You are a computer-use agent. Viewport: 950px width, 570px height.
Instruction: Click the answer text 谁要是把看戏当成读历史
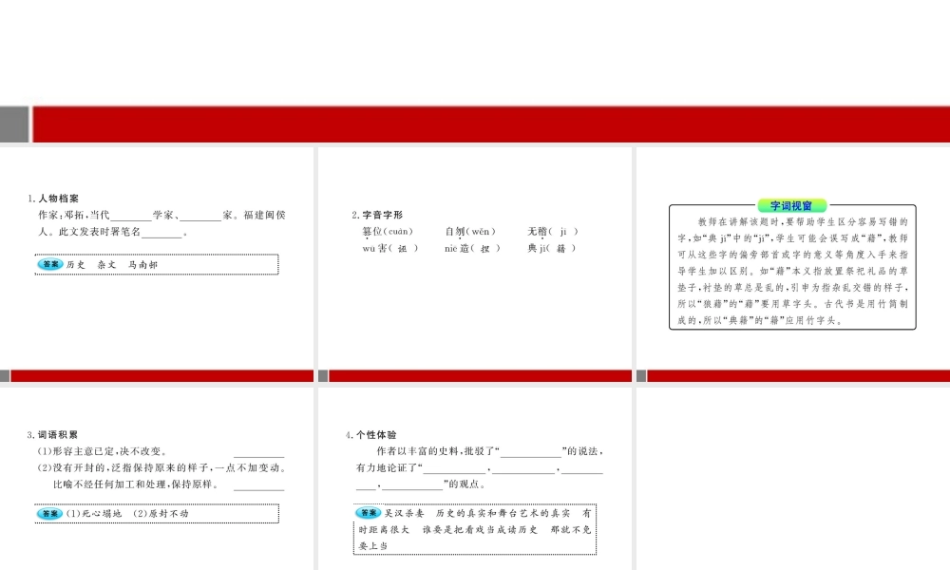(480, 529)
